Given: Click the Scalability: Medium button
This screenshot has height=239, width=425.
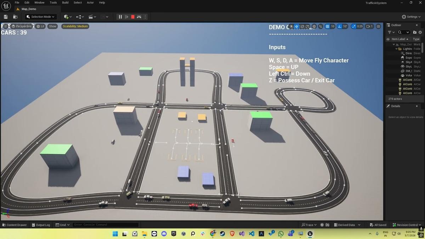Looking at the screenshot, I should [x=75, y=26].
